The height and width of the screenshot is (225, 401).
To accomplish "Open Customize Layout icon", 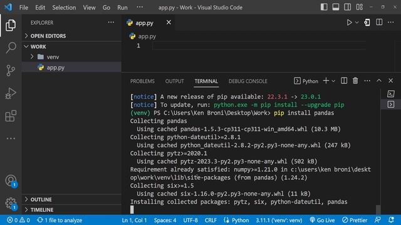I will (x=359, y=7).
